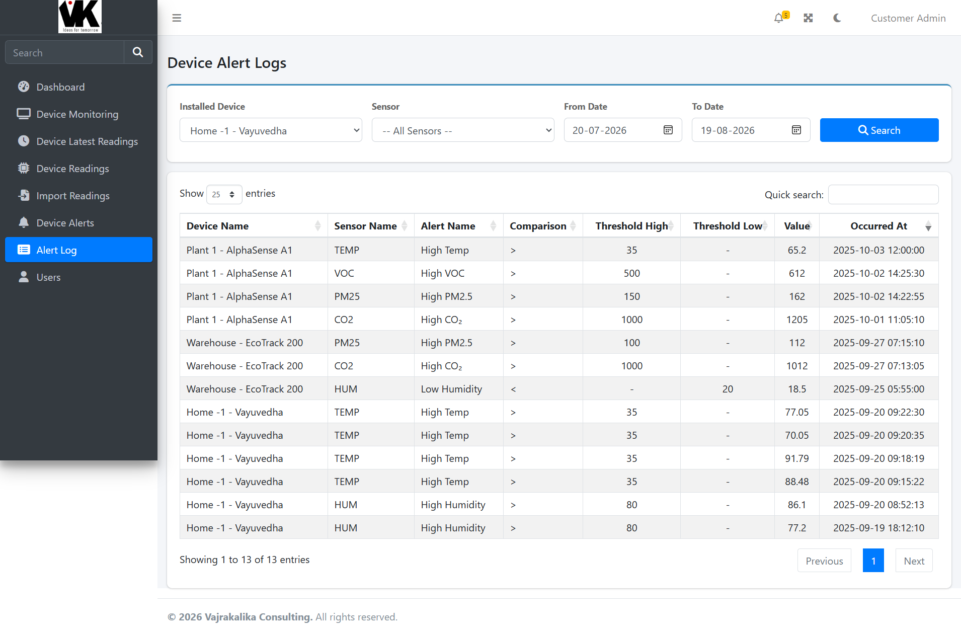
Task: Navigate to Device Latest Readings
Action: [x=78, y=141]
